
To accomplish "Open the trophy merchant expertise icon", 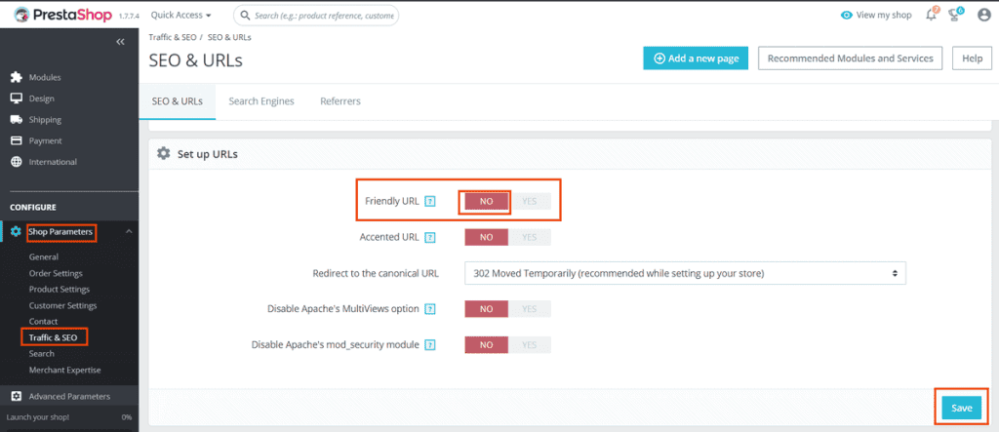I will click(955, 14).
